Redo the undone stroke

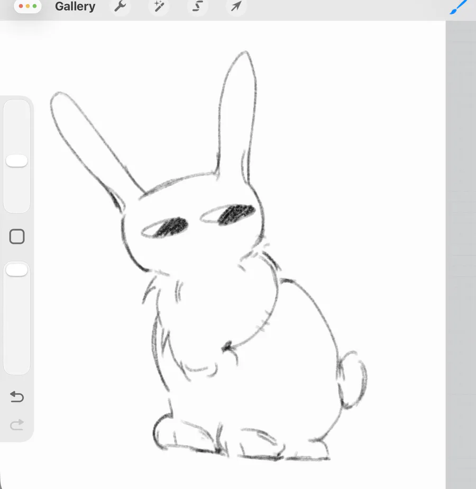point(17,425)
